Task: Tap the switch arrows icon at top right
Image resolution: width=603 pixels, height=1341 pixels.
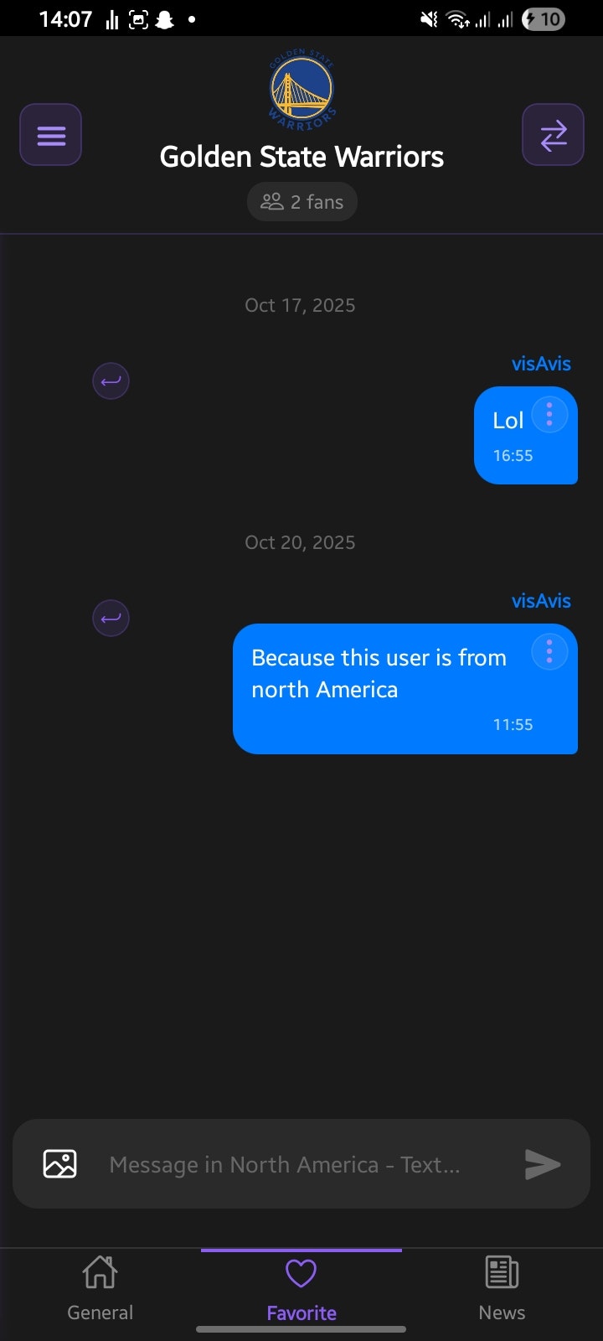Action: (x=553, y=135)
